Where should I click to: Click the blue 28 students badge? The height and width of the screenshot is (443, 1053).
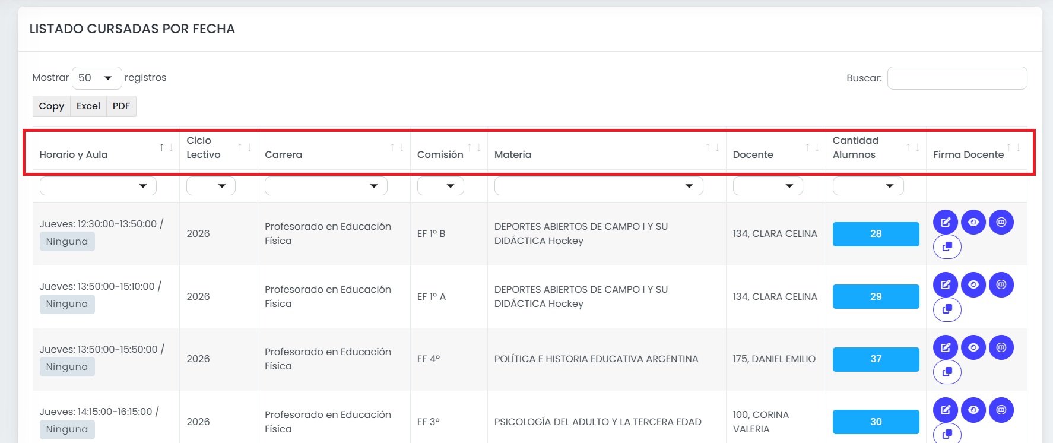pyautogui.click(x=876, y=234)
